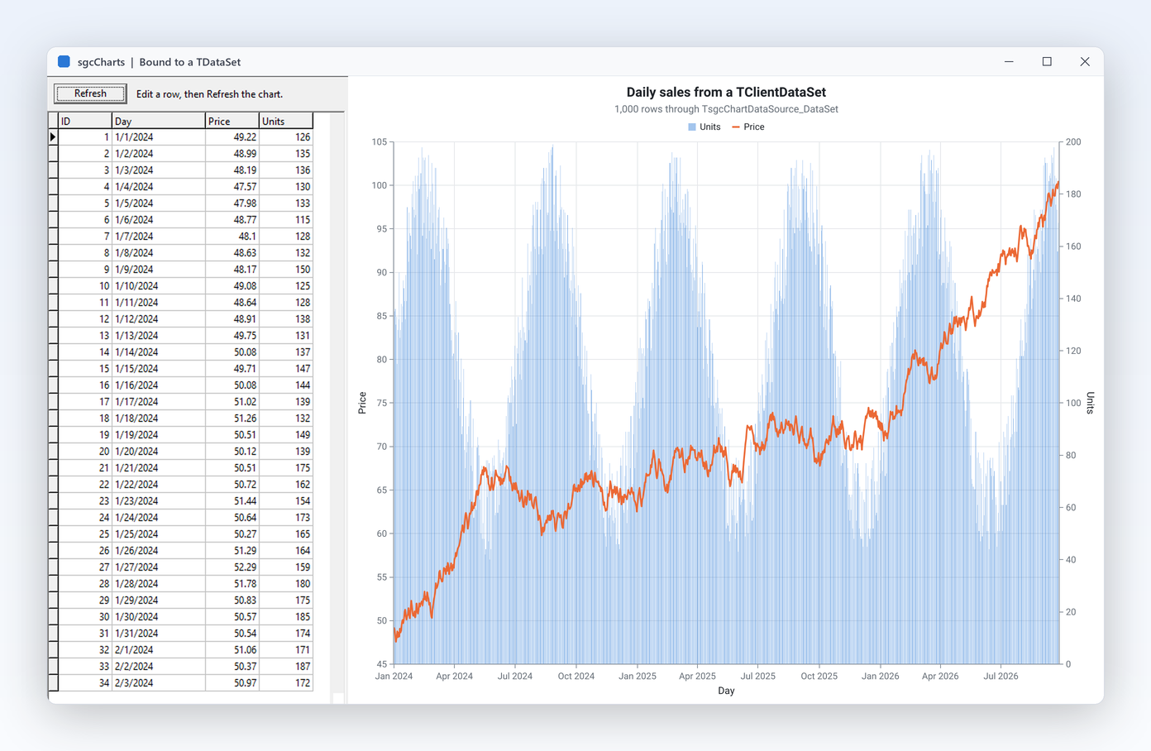This screenshot has width=1151, height=751.
Task: Select Price cell 48.1
Action: 232,237
